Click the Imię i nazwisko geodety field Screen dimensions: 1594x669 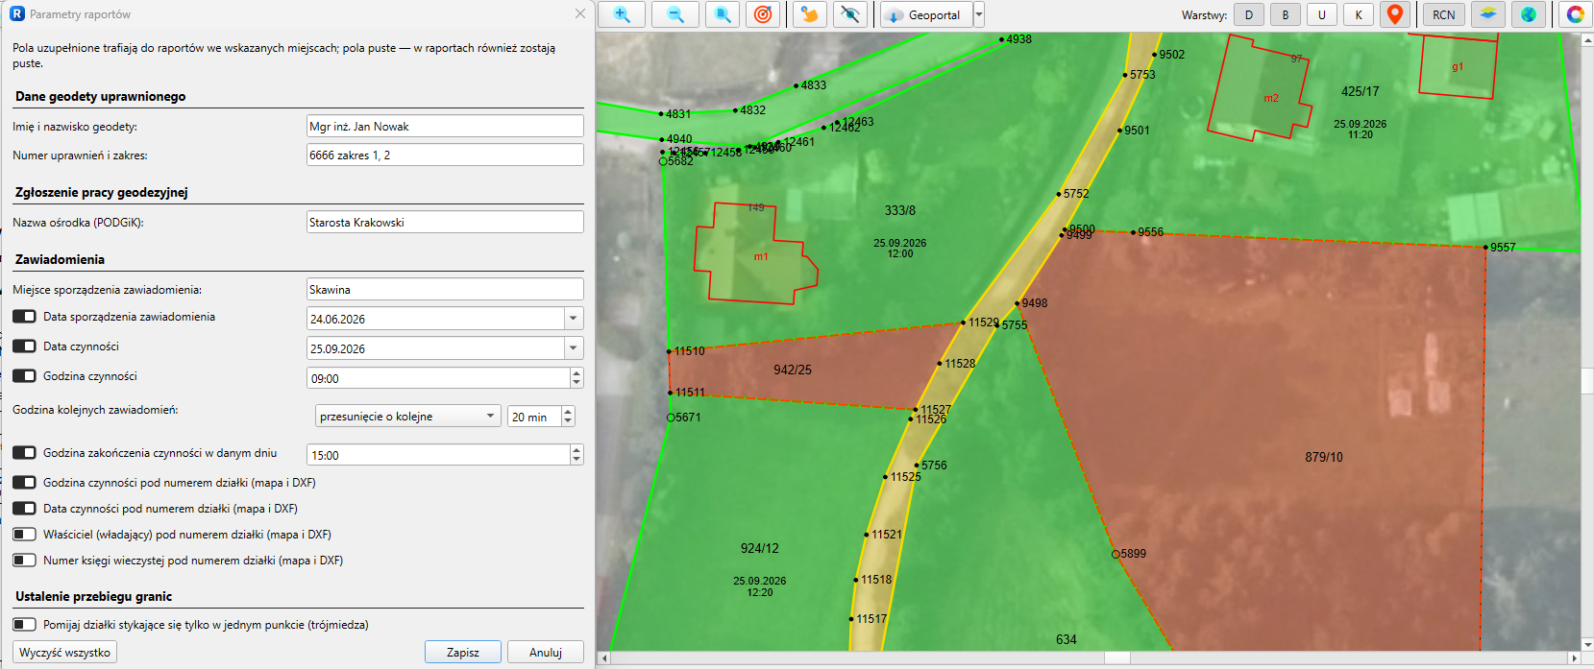(445, 127)
